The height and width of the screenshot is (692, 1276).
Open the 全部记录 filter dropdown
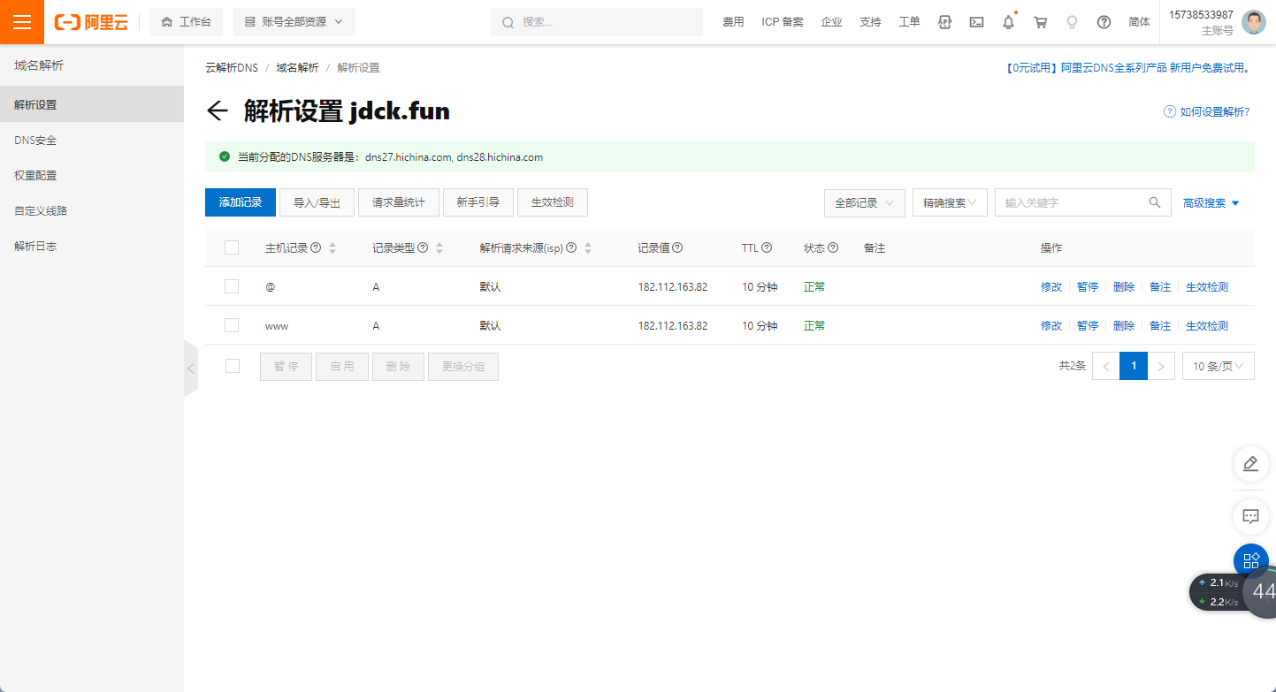[x=864, y=202]
